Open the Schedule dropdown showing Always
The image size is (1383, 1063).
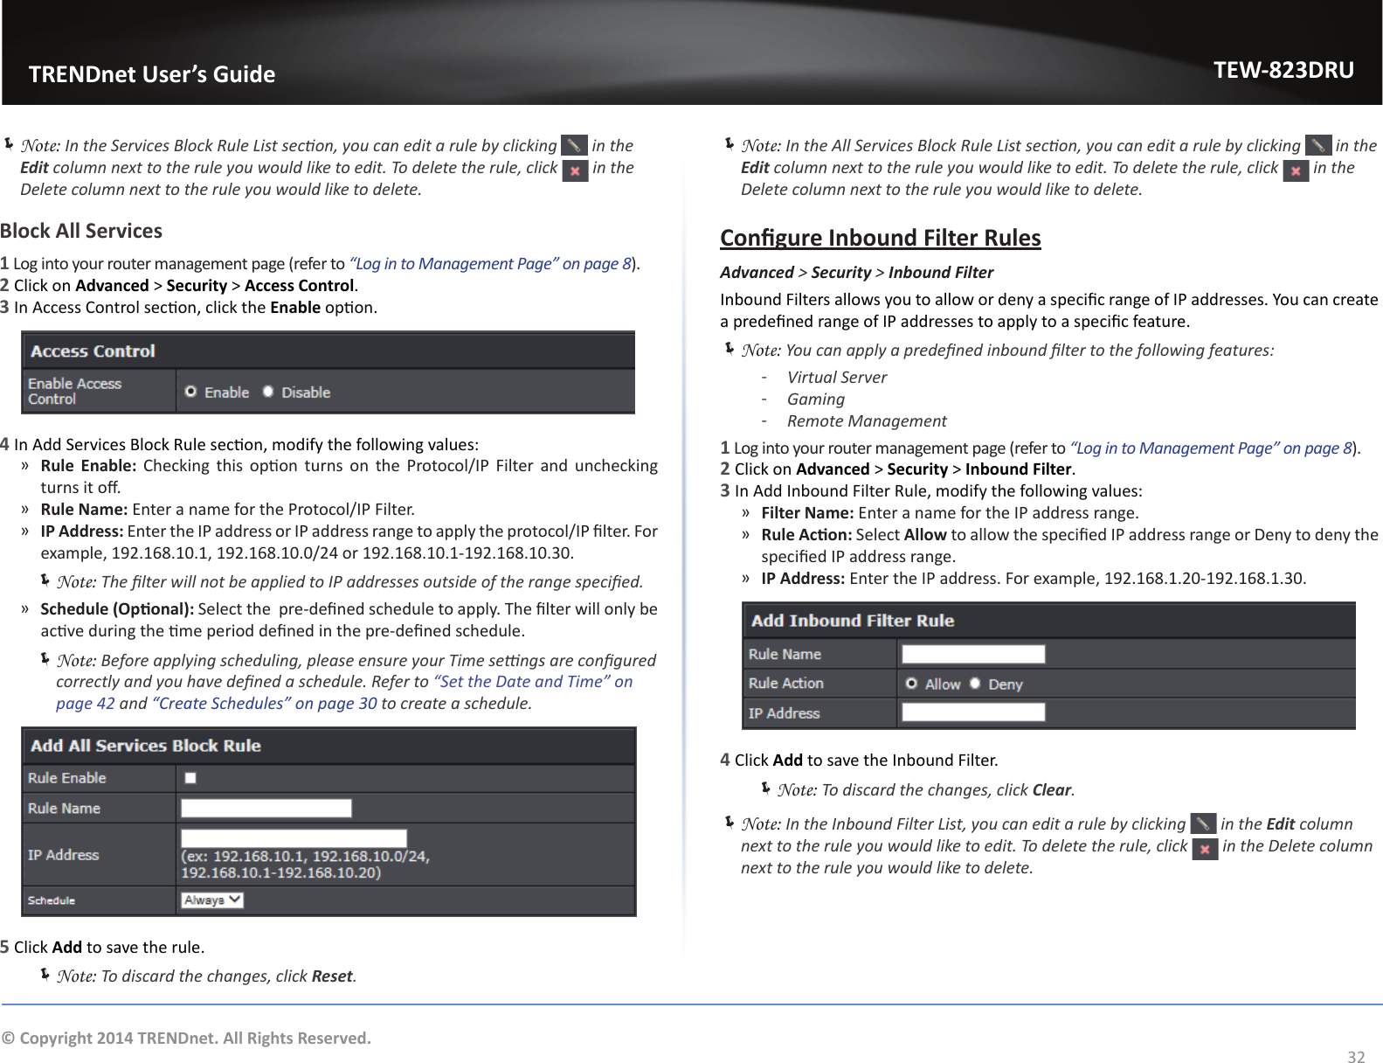212,900
